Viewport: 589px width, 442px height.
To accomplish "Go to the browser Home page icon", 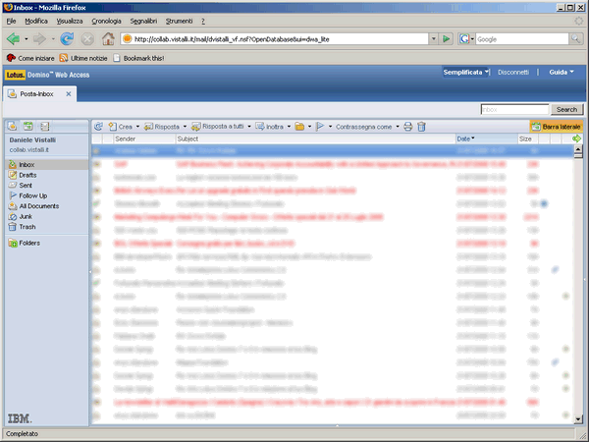I will (108, 38).
